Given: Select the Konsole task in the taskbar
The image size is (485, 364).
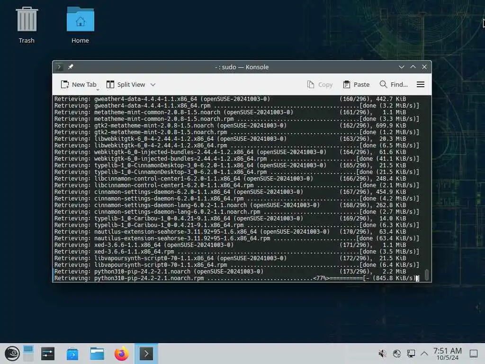Looking at the screenshot, I should [146, 354].
